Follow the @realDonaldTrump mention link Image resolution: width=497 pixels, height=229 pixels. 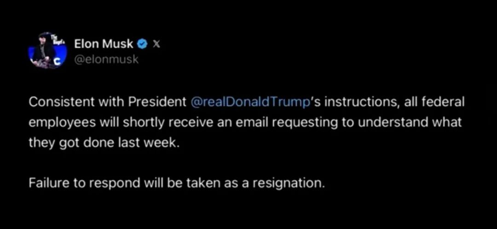tap(248, 102)
